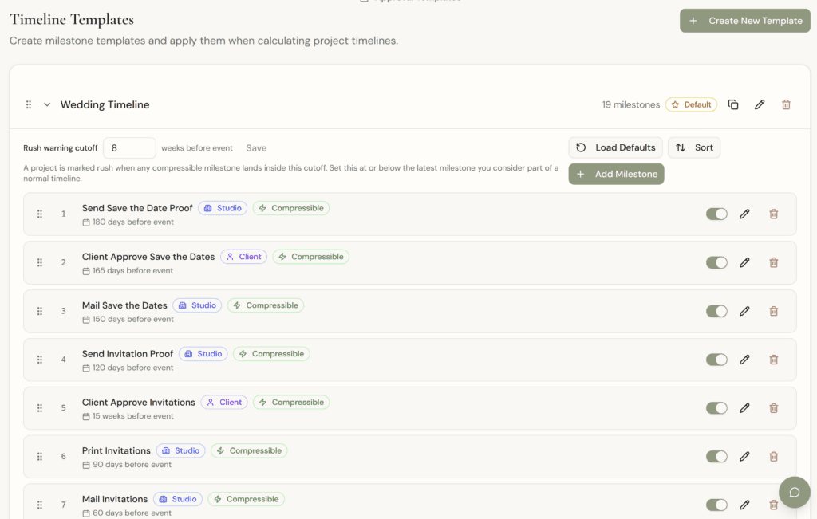Click '165 days before event' text
Screen dimensions: 817x519
pos(133,271)
